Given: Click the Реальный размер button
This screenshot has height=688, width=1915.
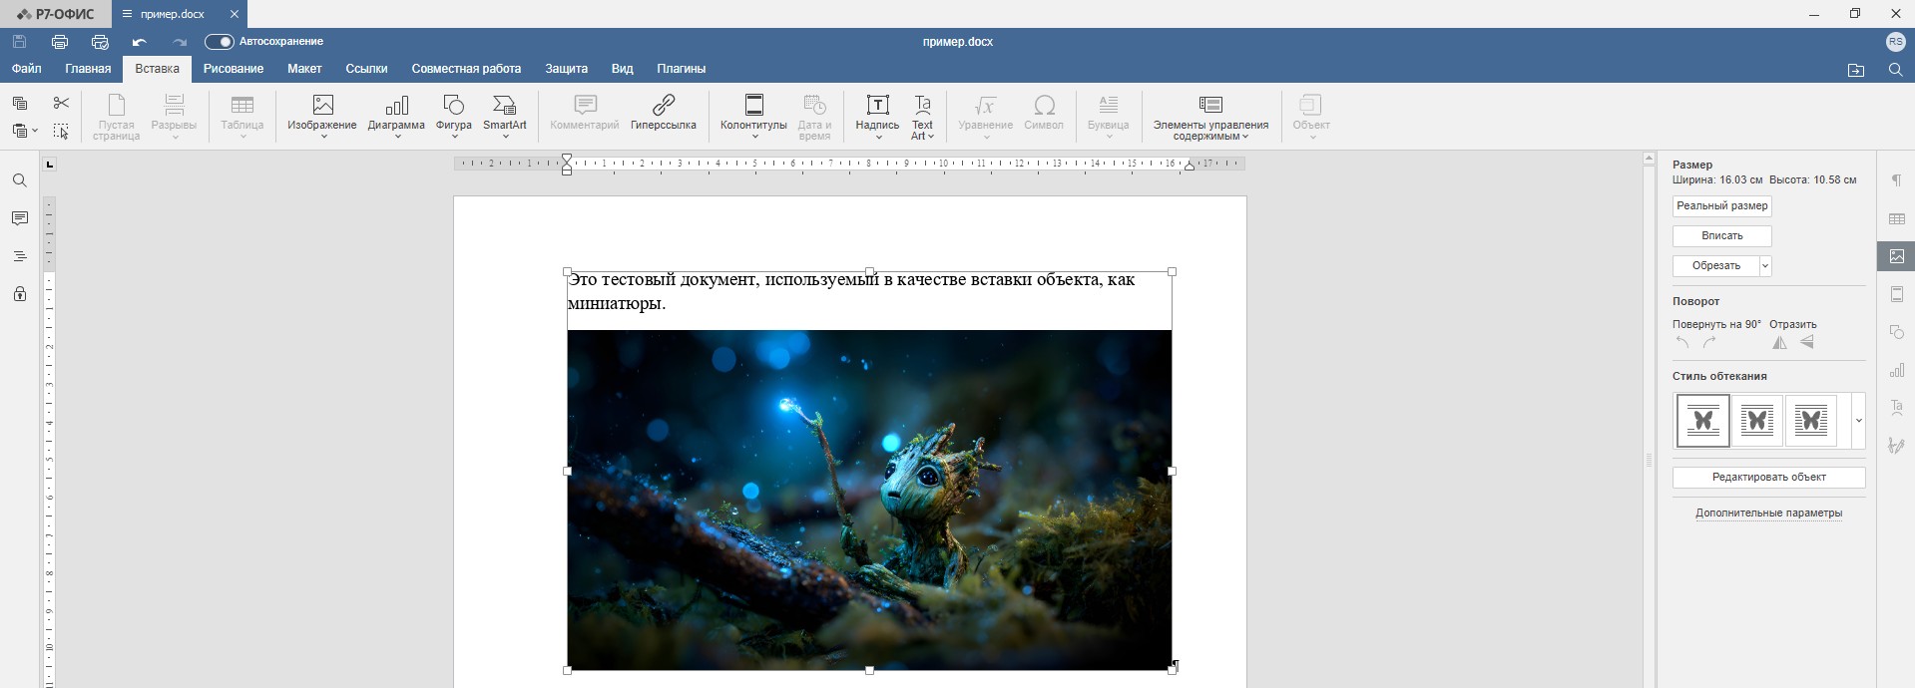Looking at the screenshot, I should coord(1721,206).
